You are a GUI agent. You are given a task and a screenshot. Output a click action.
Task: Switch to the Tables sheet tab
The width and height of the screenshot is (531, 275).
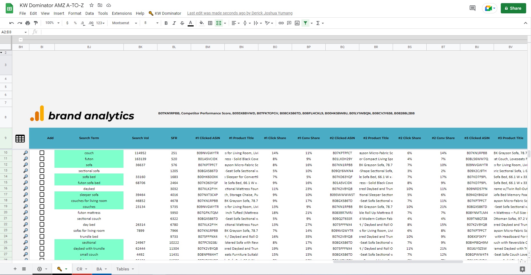pyautogui.click(x=125, y=269)
